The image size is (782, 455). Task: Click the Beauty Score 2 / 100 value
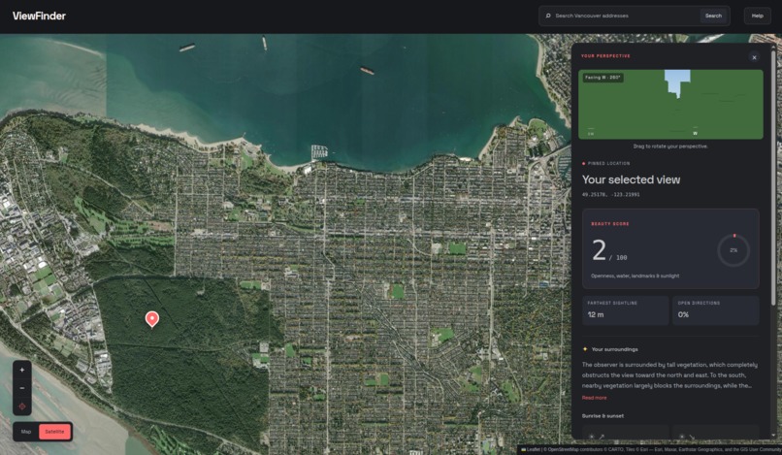tap(609, 250)
